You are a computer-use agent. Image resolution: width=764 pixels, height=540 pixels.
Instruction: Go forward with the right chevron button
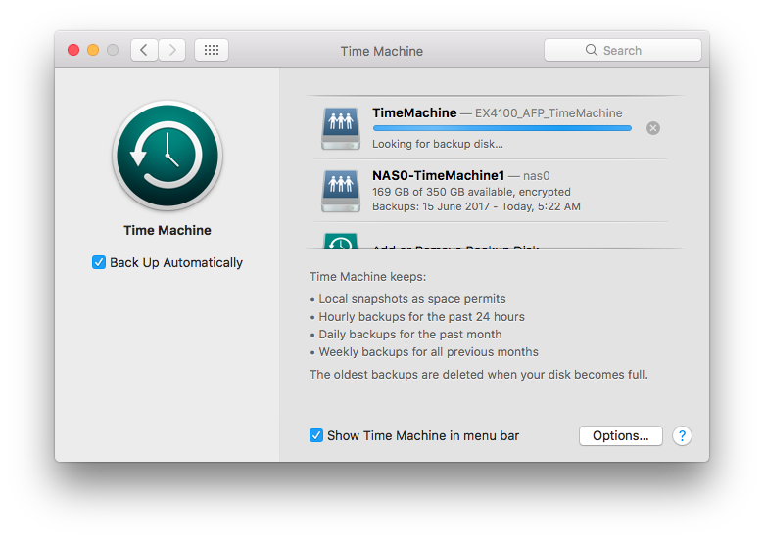click(x=172, y=50)
